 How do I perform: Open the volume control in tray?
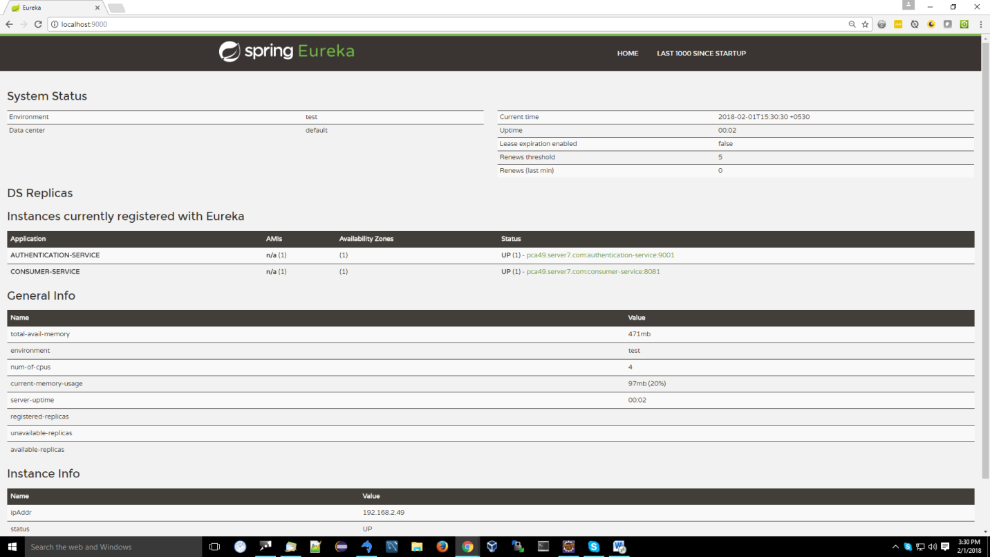coord(932,547)
